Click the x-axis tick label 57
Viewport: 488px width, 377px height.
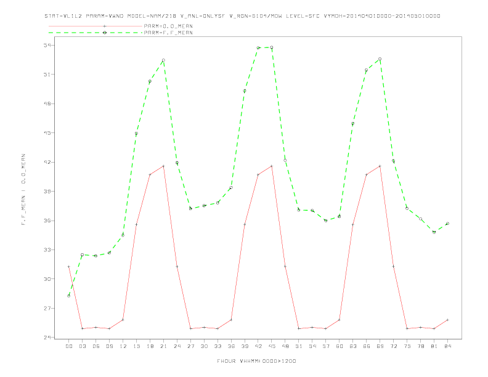coord(326,346)
